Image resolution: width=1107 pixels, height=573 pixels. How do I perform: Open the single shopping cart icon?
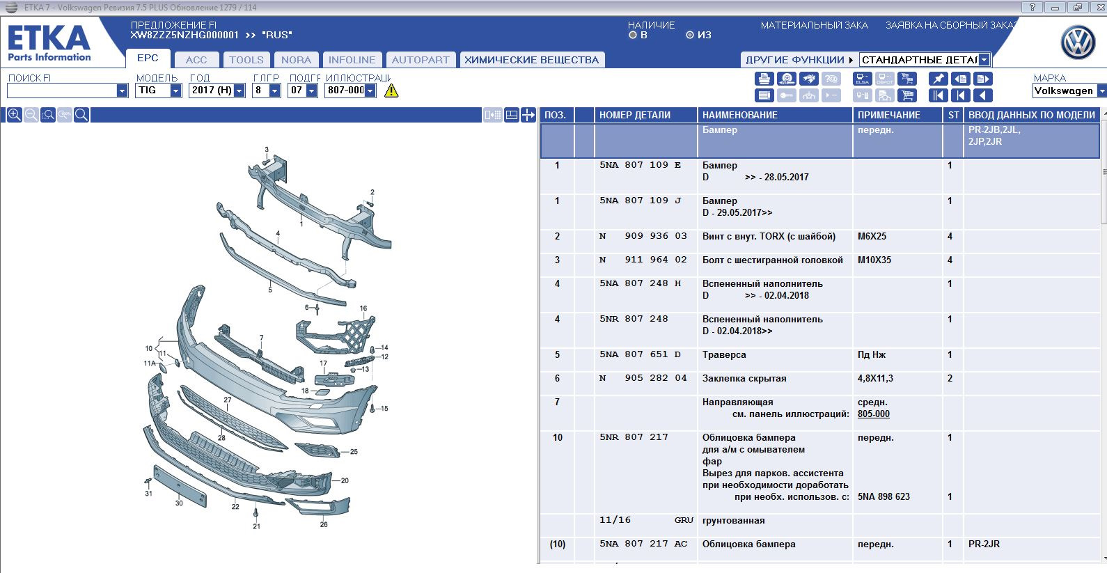(907, 95)
